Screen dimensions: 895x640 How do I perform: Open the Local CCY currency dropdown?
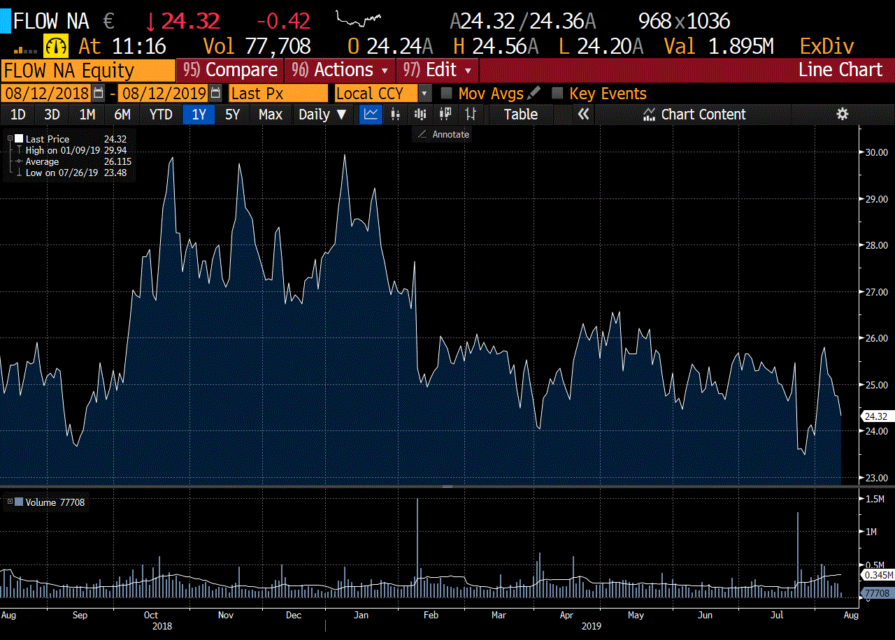[x=424, y=93]
